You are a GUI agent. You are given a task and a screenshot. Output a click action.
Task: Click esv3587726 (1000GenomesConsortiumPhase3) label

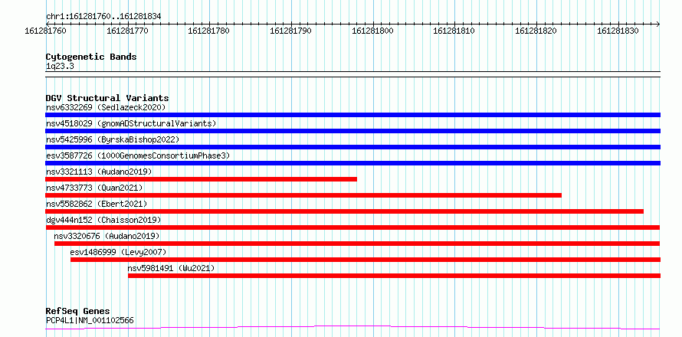coord(138,155)
